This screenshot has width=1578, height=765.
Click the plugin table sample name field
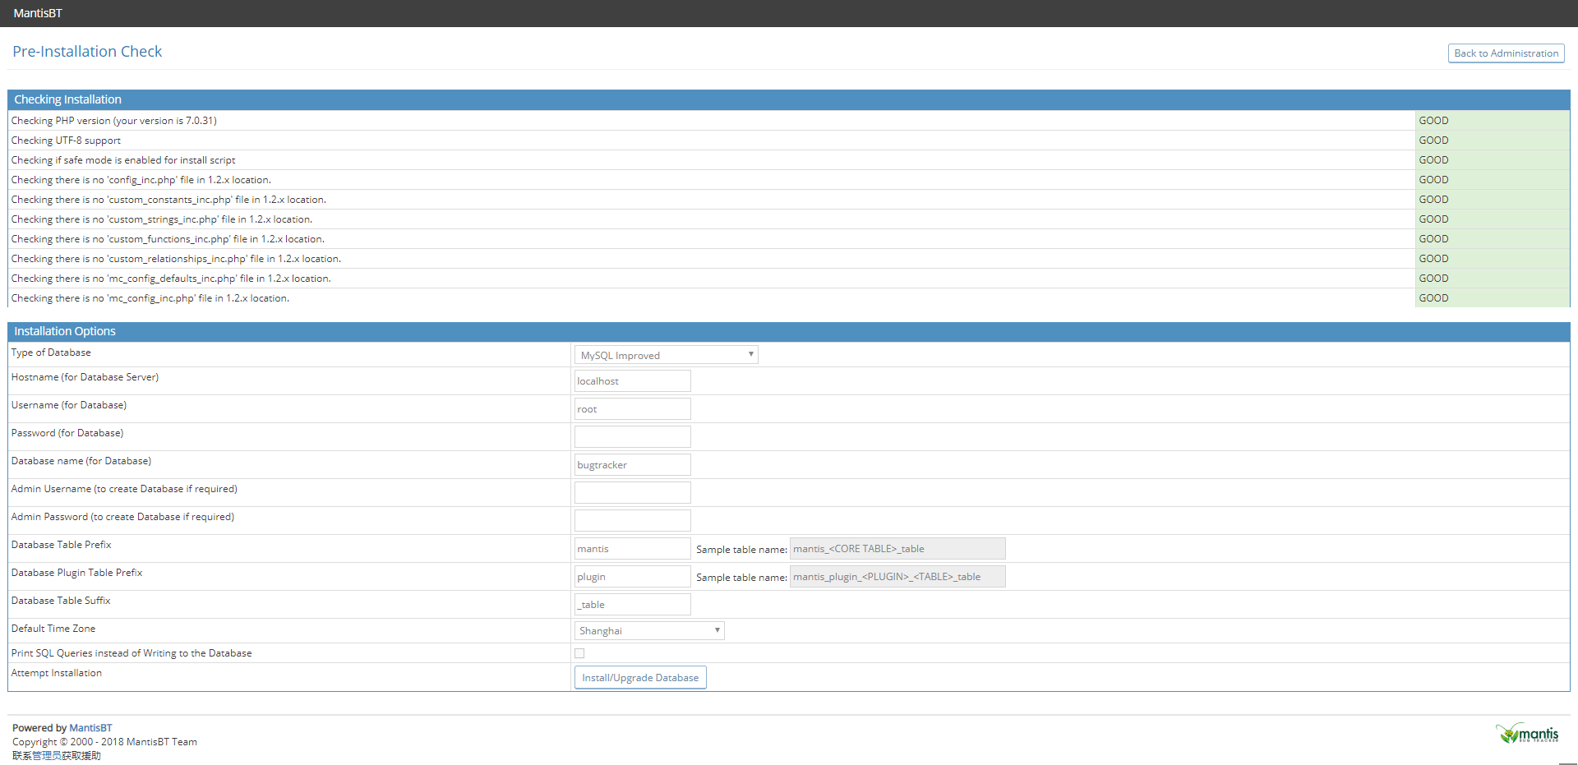[x=897, y=577]
